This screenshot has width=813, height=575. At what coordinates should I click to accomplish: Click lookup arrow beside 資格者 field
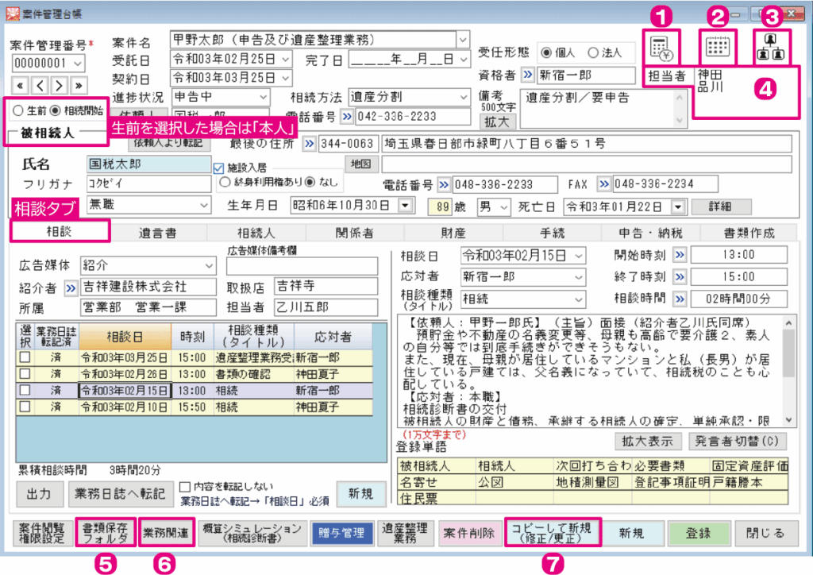point(527,75)
